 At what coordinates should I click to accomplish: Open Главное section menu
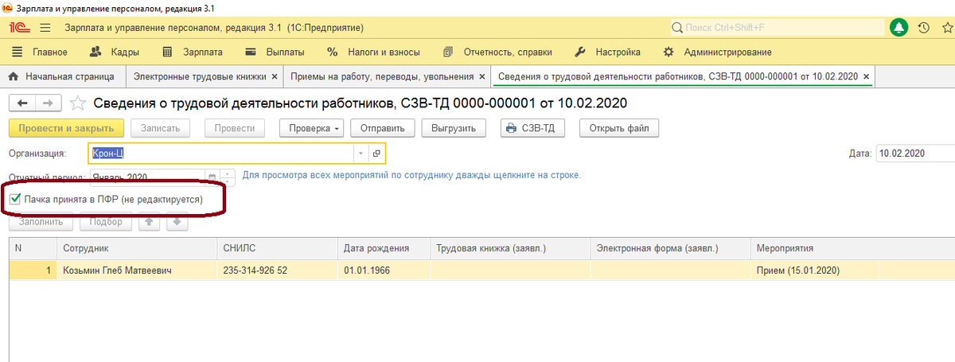click(x=41, y=53)
